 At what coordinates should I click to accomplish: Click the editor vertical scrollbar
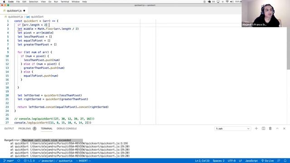point(288,48)
